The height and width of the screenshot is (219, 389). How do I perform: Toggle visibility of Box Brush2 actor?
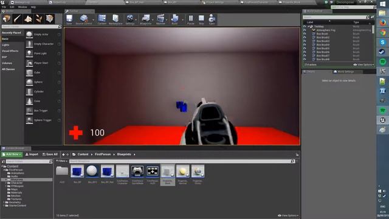coord(305,38)
